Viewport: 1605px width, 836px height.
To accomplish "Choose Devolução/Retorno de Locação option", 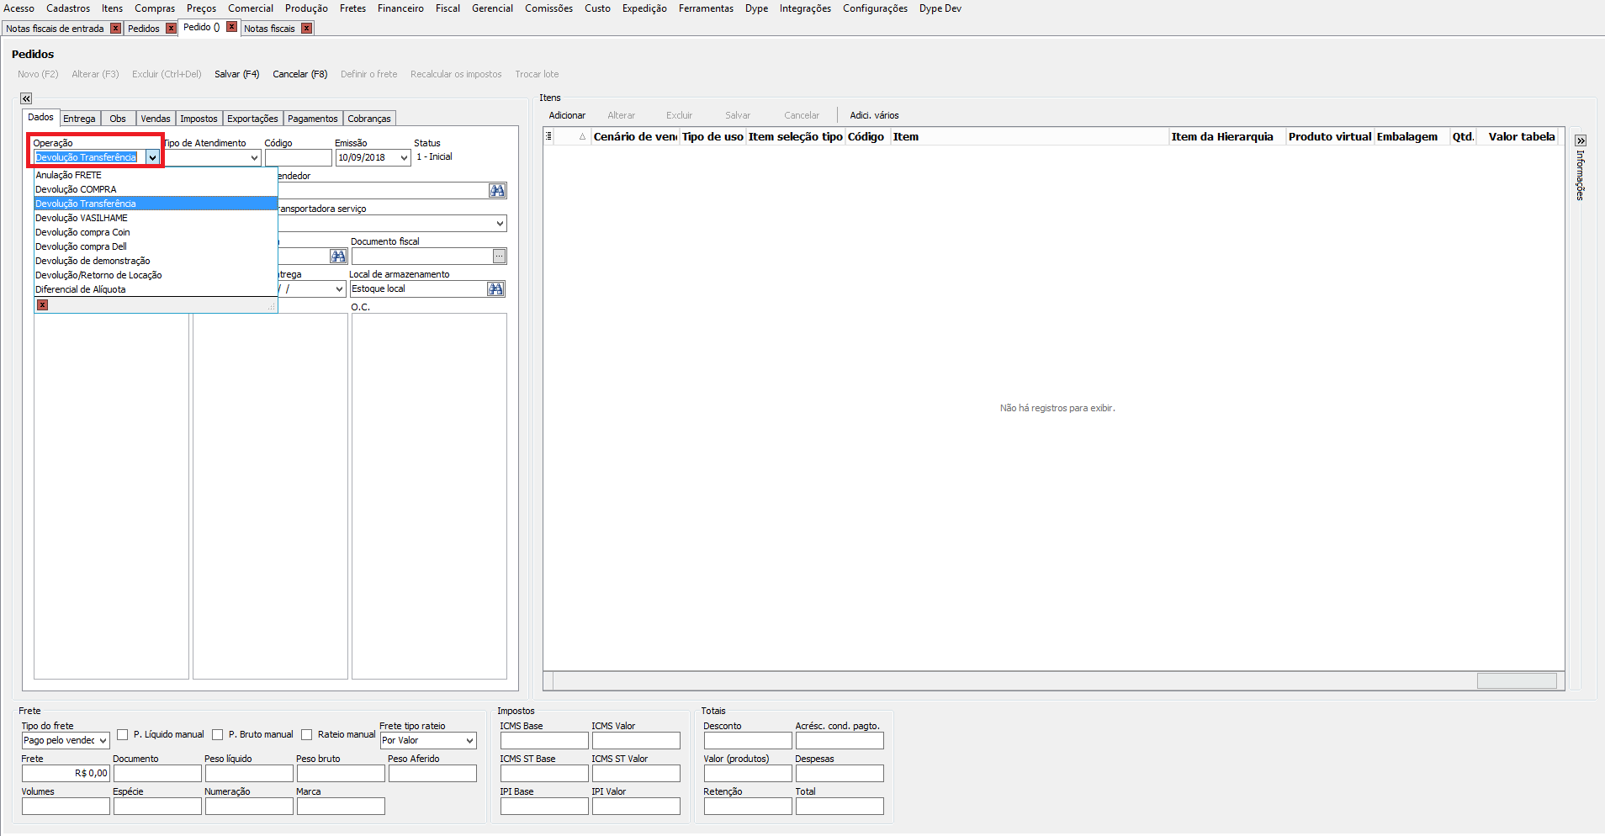I will [x=156, y=275].
